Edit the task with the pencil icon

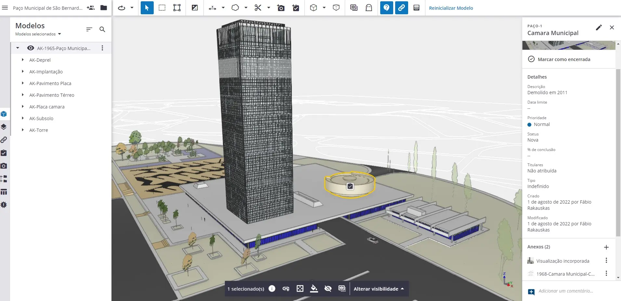(x=599, y=28)
